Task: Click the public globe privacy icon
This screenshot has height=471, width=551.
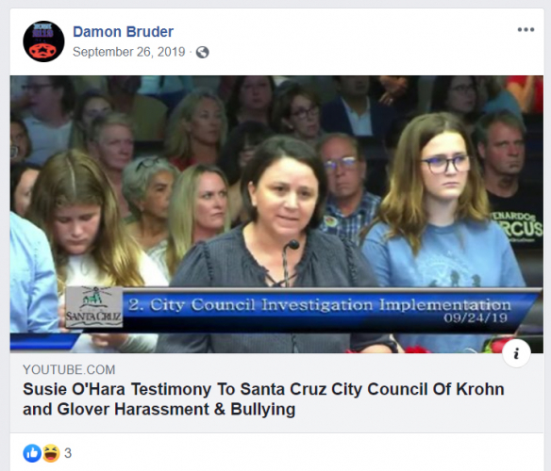Action: (203, 53)
